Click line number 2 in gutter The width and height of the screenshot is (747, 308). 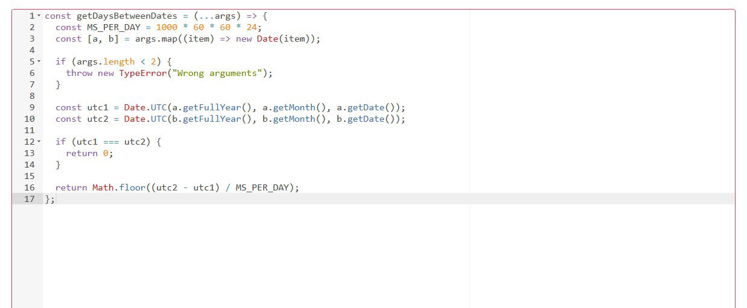32,27
